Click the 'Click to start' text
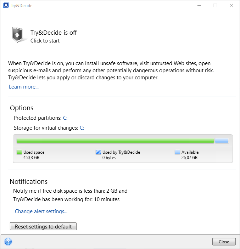The width and height of the screenshot is (240, 249). (x=45, y=41)
